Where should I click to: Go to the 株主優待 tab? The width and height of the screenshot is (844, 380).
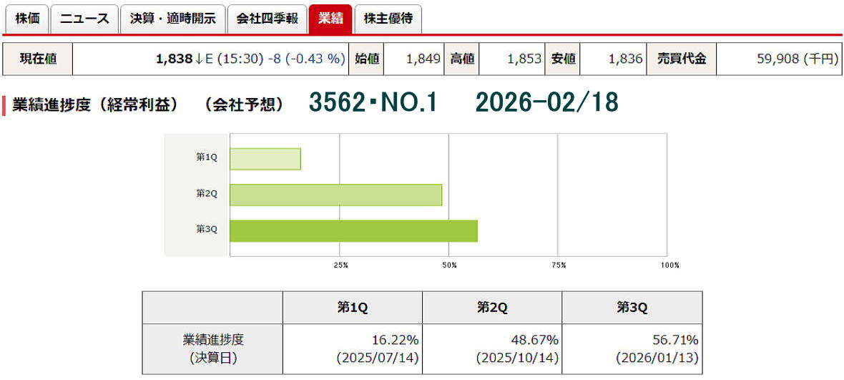[388, 19]
